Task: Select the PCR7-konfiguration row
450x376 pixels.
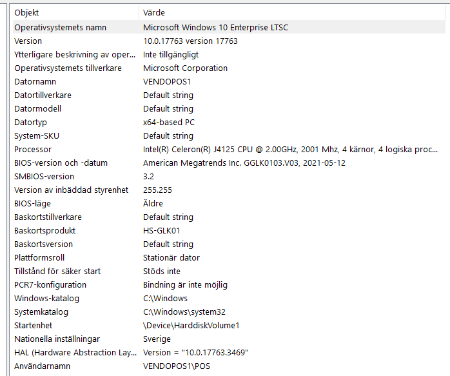Action: click(x=50, y=284)
